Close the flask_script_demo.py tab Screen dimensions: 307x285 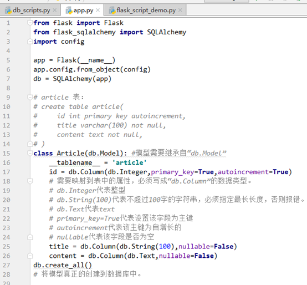[180, 10]
